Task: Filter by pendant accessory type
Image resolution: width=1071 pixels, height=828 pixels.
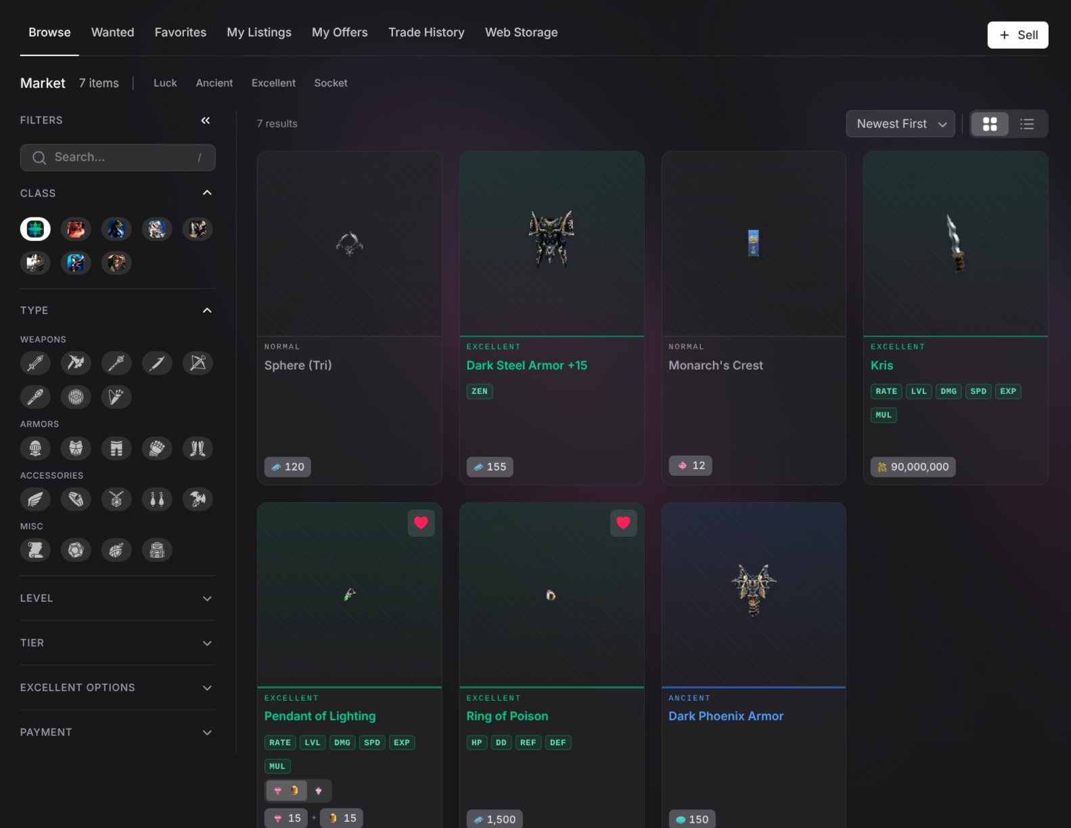Action: (x=116, y=499)
